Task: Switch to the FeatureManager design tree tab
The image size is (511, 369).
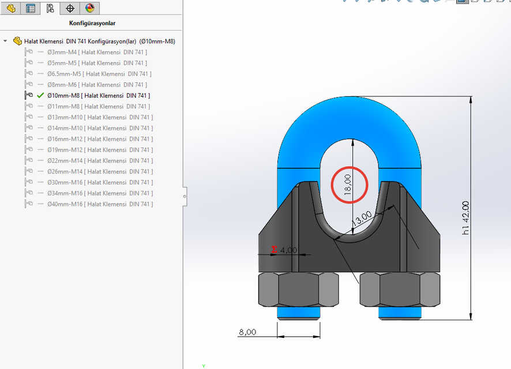Action: click(10, 8)
